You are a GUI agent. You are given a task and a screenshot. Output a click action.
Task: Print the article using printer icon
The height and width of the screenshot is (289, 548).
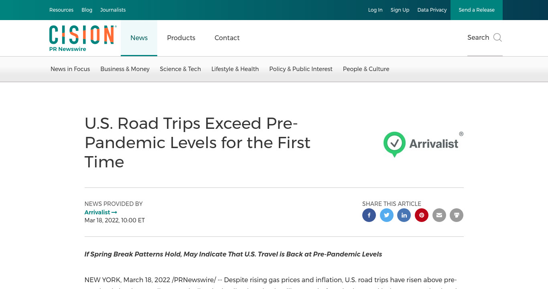point(457,215)
